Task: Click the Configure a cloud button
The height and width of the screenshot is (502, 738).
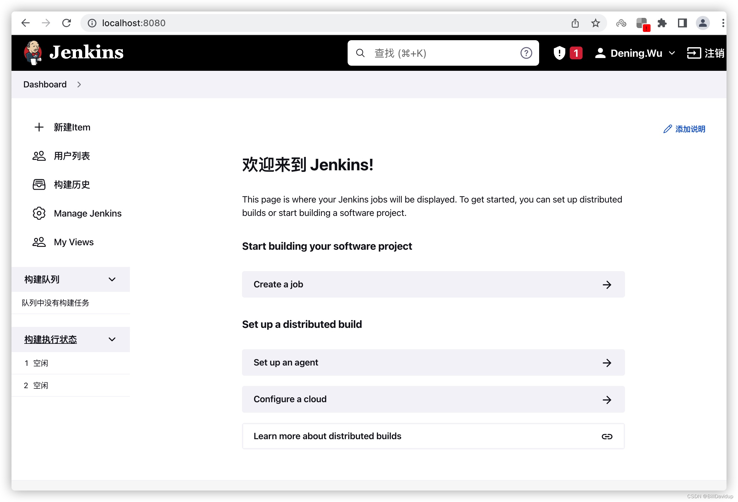Action: pyautogui.click(x=433, y=399)
